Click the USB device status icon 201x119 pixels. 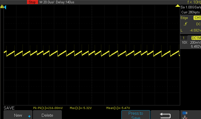point(185,113)
